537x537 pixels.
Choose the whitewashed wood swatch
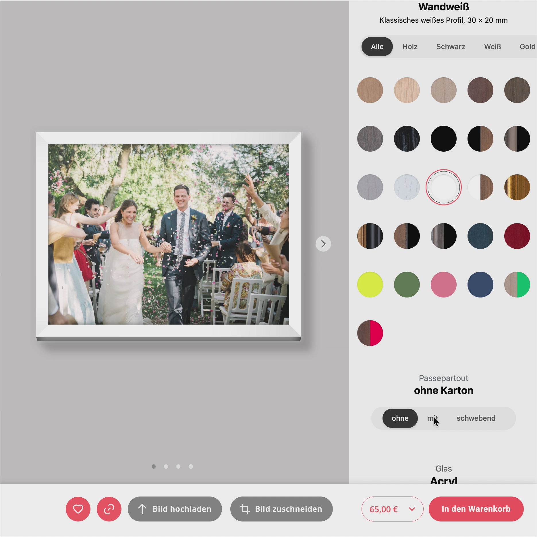407,187
